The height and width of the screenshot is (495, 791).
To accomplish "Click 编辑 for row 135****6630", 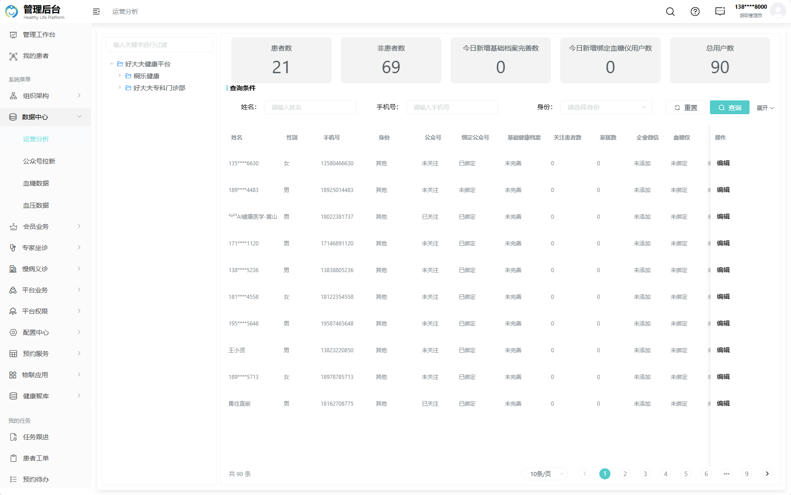I will tap(723, 163).
